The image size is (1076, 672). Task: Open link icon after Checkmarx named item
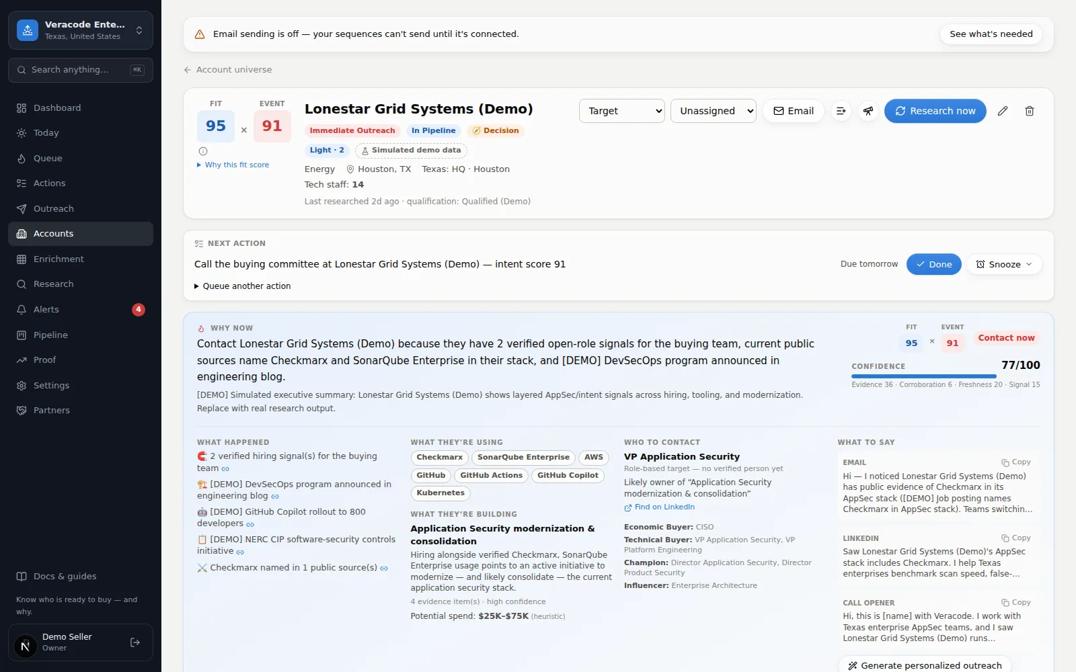point(384,569)
